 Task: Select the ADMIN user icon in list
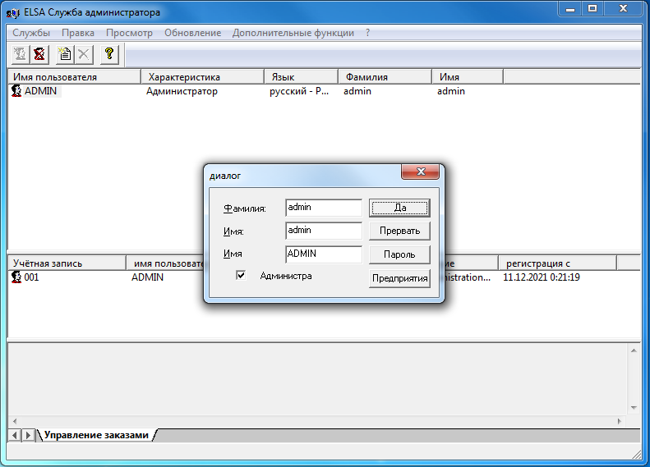tap(16, 91)
